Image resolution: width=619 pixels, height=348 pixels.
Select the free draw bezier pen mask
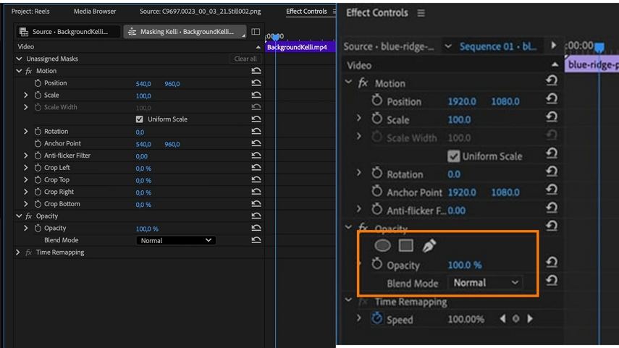tap(429, 245)
